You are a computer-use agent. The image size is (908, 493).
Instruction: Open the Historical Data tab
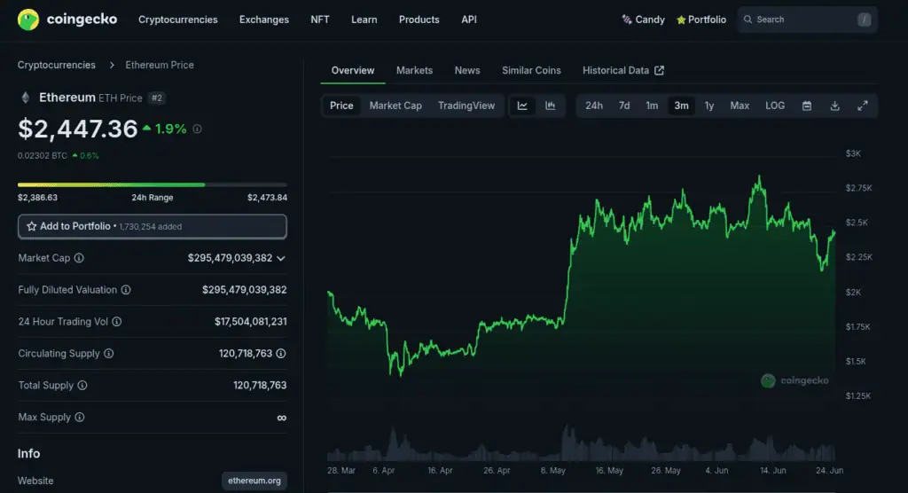click(x=623, y=70)
